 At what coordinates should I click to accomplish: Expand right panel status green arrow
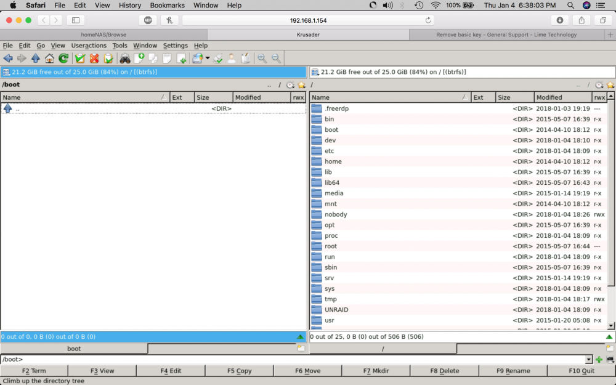[609, 337]
